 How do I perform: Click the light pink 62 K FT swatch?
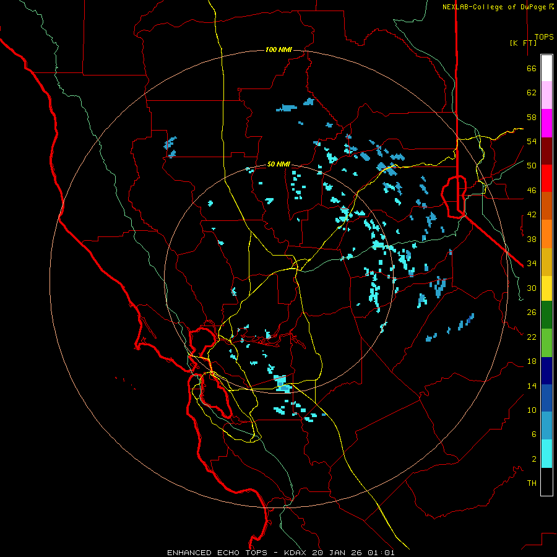(x=546, y=95)
